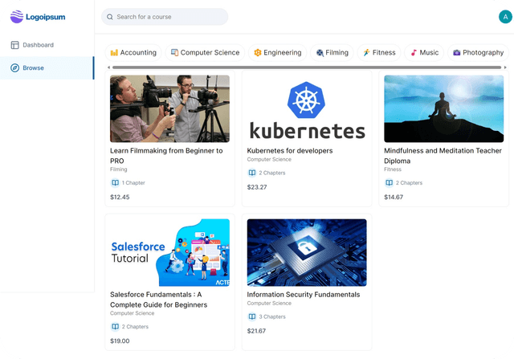Filter by Fitness category

pyautogui.click(x=379, y=52)
